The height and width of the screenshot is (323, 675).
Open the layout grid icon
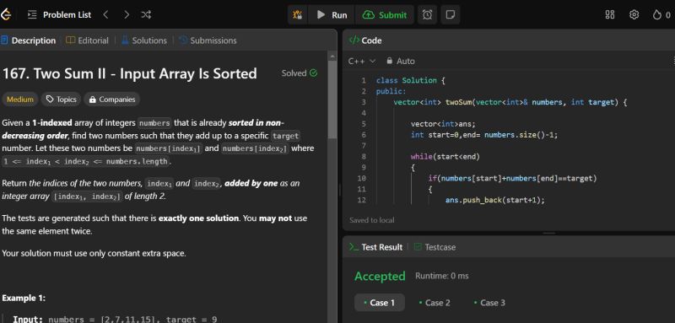coord(610,14)
